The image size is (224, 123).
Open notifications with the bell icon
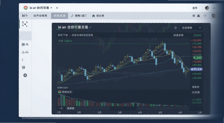click(x=199, y=16)
